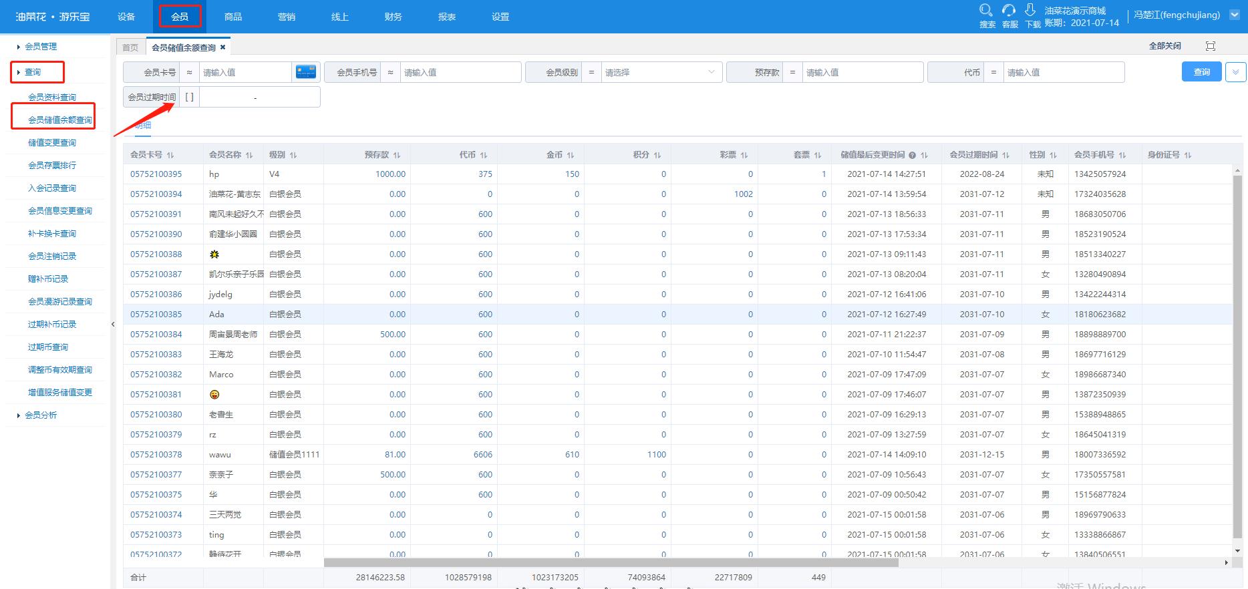Click the blue 查询 button
This screenshot has height=589, width=1248.
pos(1202,72)
